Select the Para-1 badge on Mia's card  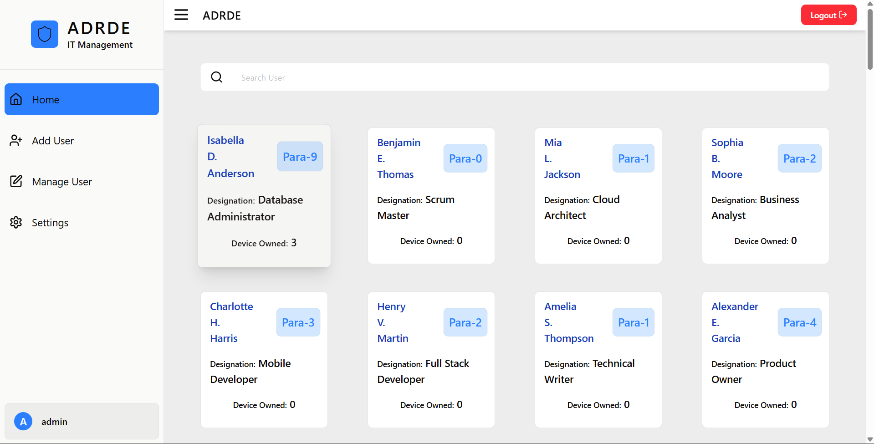coord(633,158)
